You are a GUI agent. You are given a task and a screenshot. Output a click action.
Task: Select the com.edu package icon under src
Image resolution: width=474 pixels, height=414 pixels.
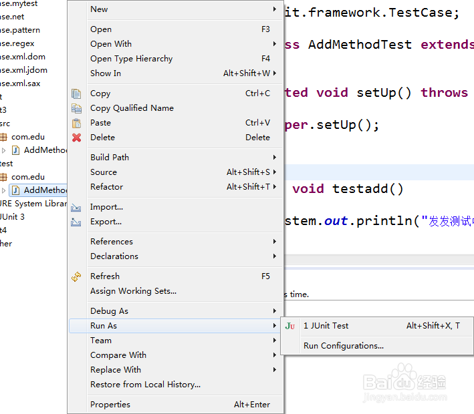coord(4,137)
